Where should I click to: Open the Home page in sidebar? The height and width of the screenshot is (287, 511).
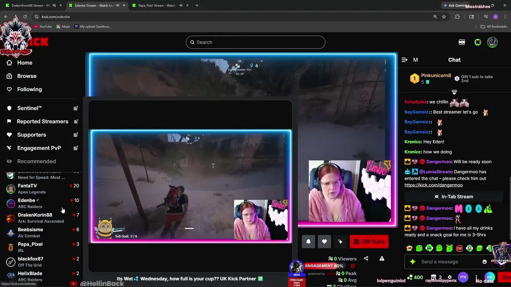point(20,63)
